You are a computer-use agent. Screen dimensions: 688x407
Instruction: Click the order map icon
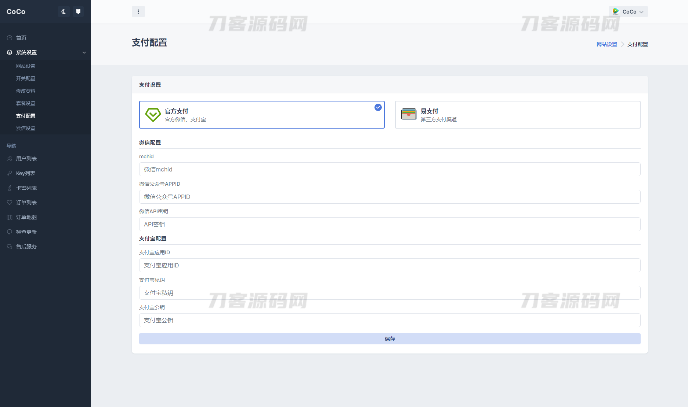(x=10, y=217)
